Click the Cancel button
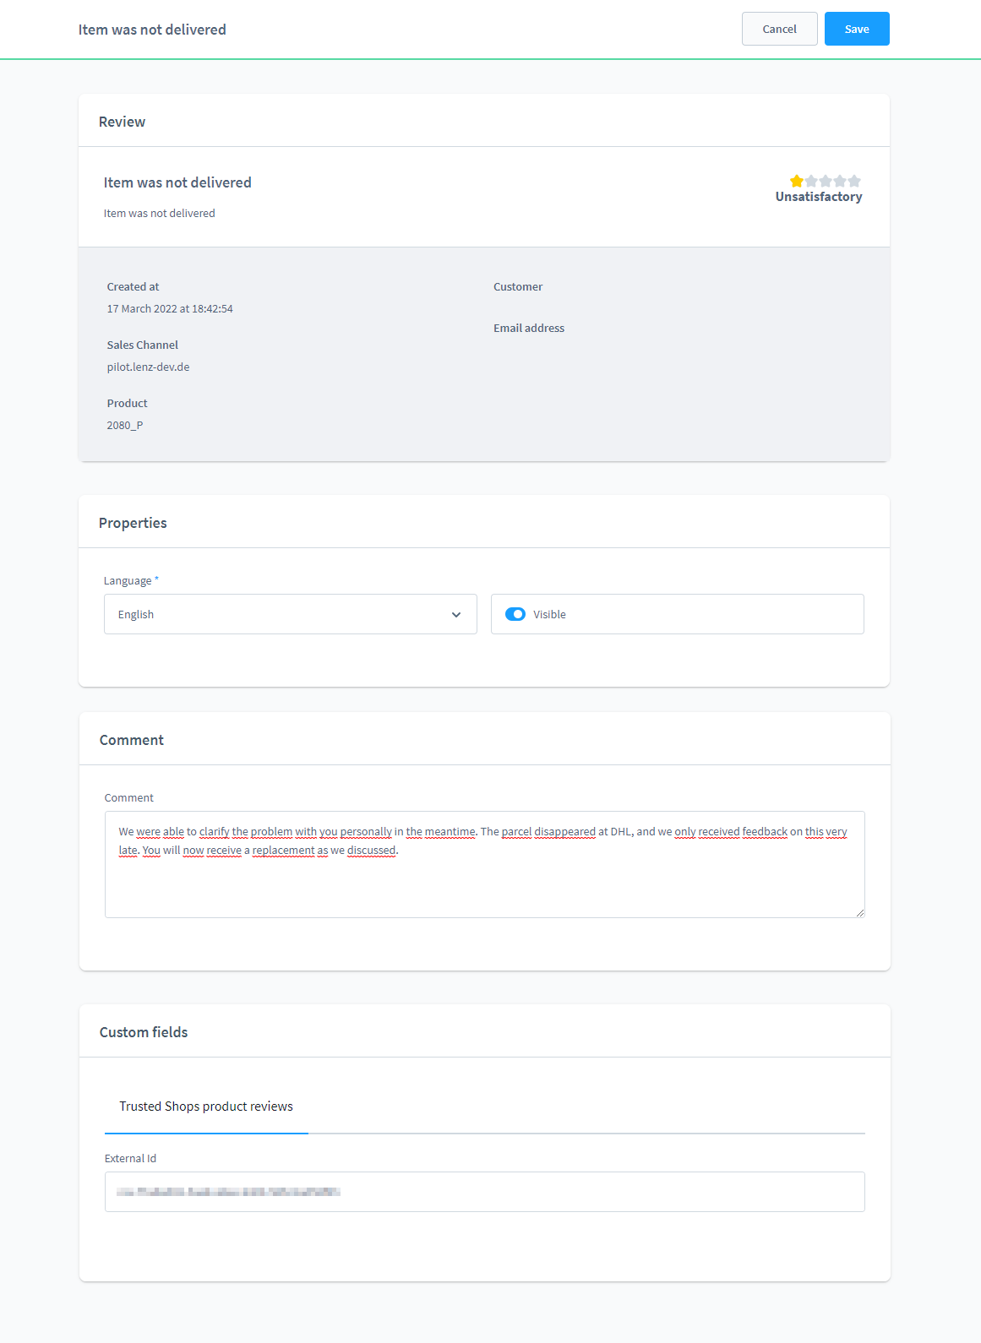Viewport: 981px width, 1343px height. tap(779, 29)
